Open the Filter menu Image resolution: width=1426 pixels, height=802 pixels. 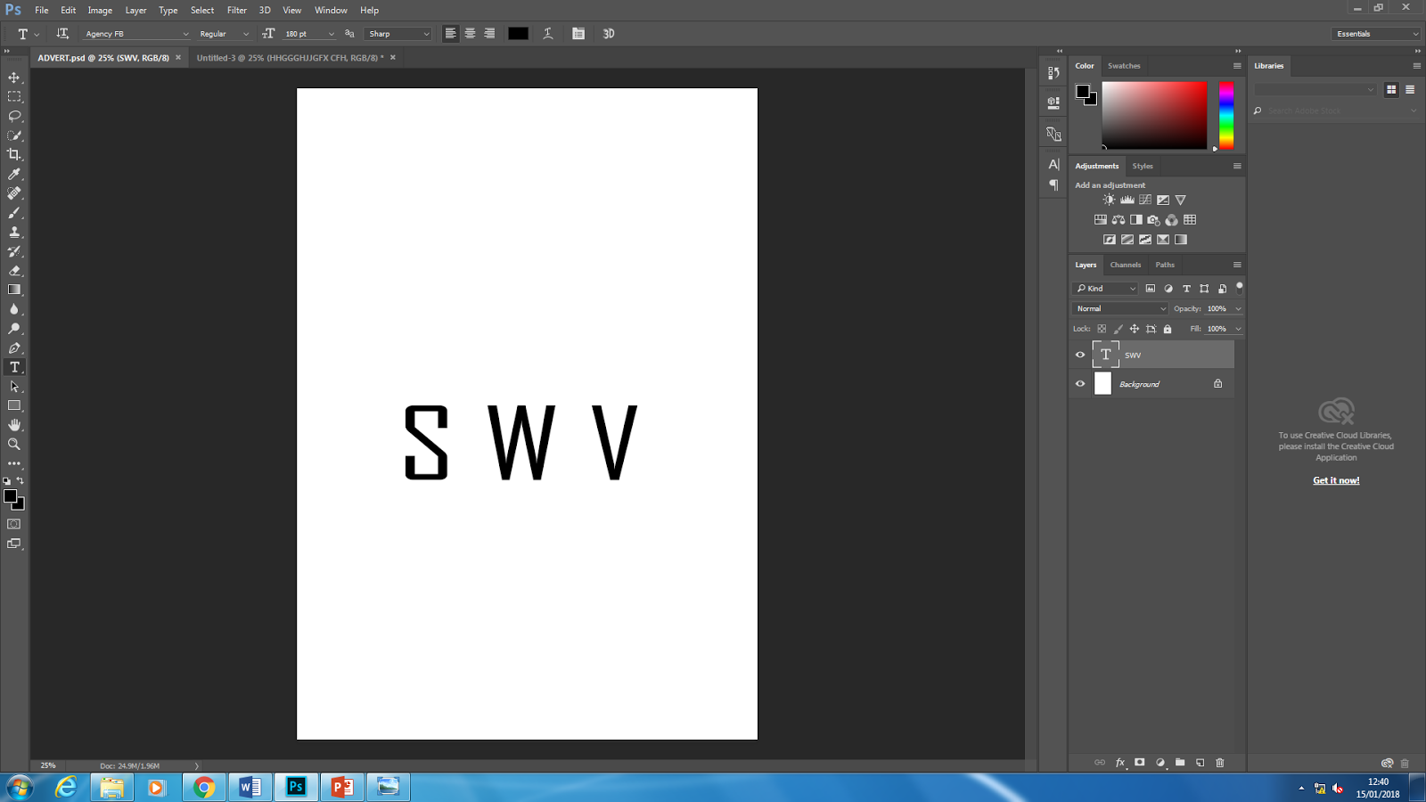point(236,10)
